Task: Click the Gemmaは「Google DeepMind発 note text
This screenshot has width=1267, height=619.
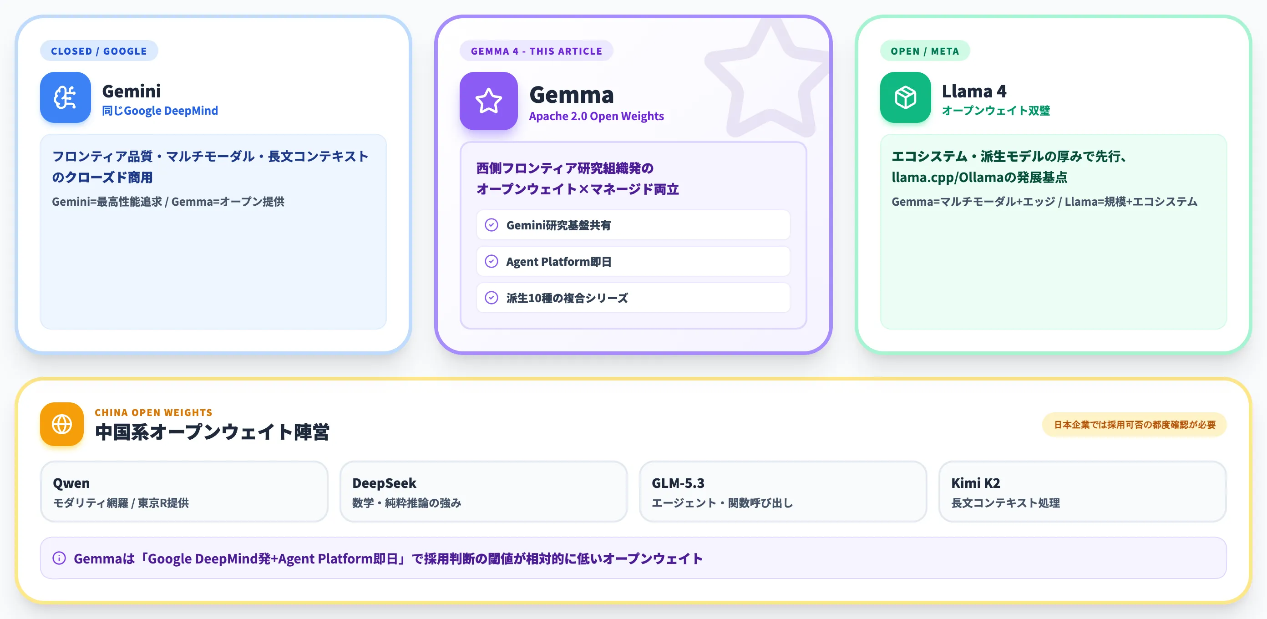Action: tap(388, 558)
